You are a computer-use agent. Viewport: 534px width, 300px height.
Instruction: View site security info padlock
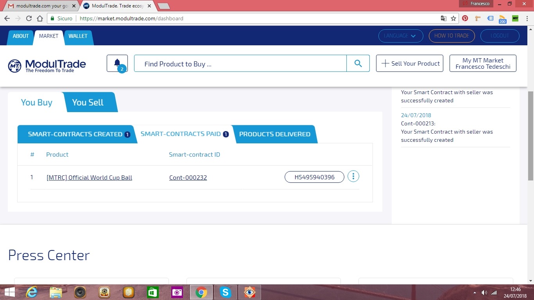(x=52, y=18)
